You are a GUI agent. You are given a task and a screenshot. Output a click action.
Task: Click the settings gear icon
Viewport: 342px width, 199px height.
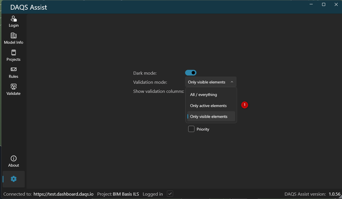pos(14,179)
